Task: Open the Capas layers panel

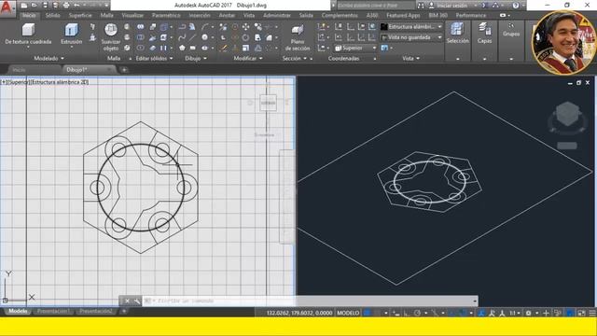Action: pos(484,34)
